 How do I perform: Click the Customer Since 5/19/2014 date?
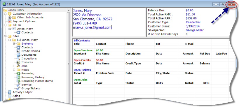point(193,26)
